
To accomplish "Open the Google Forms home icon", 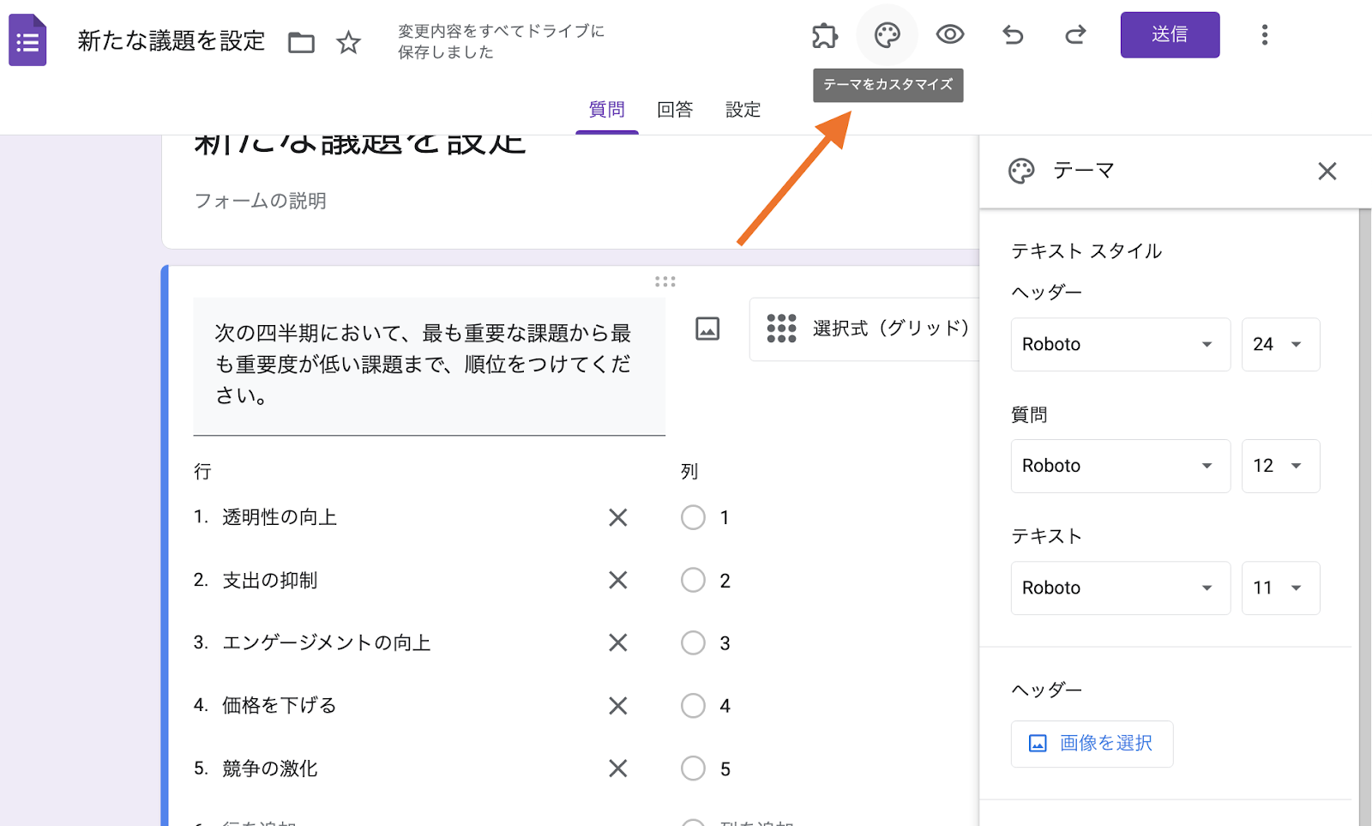I will (x=27, y=40).
